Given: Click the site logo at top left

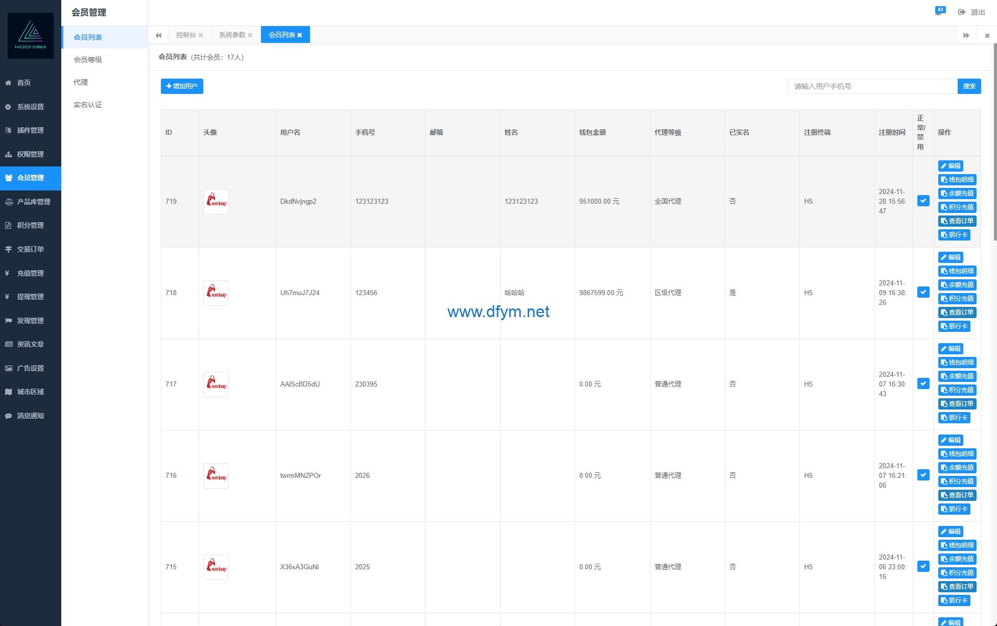Looking at the screenshot, I should [x=31, y=36].
